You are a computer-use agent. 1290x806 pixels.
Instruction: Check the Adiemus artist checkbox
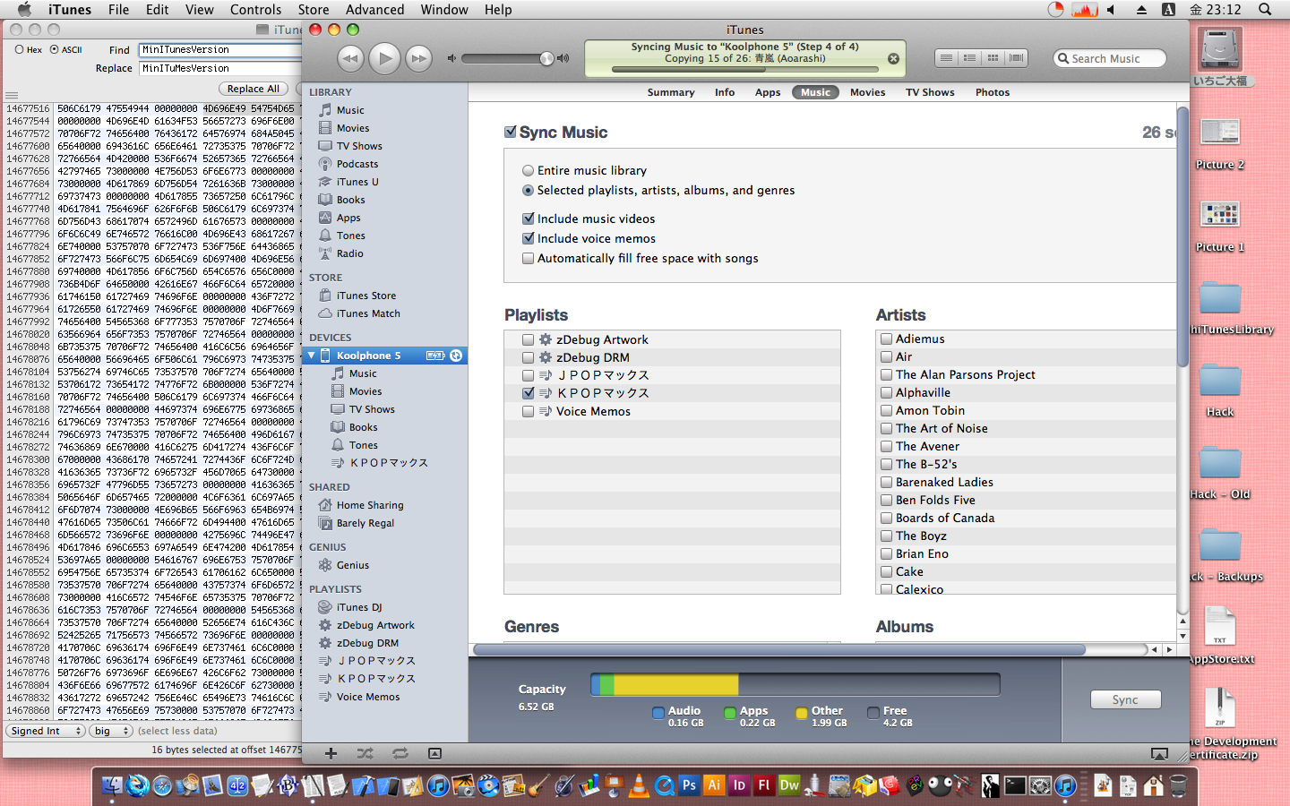(886, 339)
